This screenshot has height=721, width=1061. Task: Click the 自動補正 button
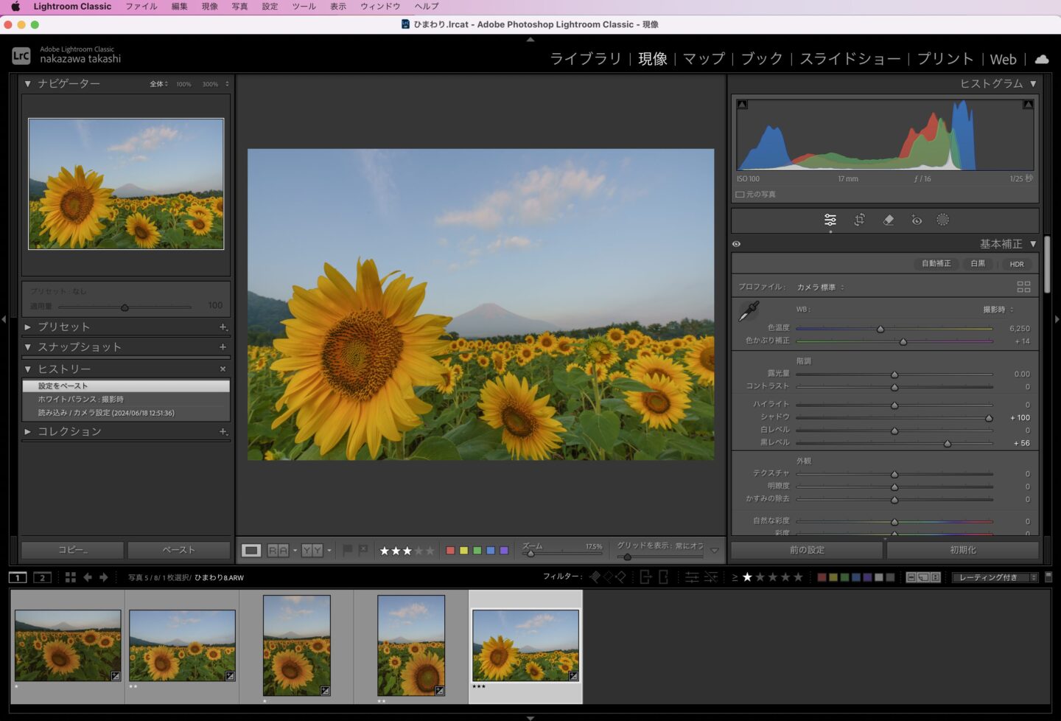click(x=936, y=264)
